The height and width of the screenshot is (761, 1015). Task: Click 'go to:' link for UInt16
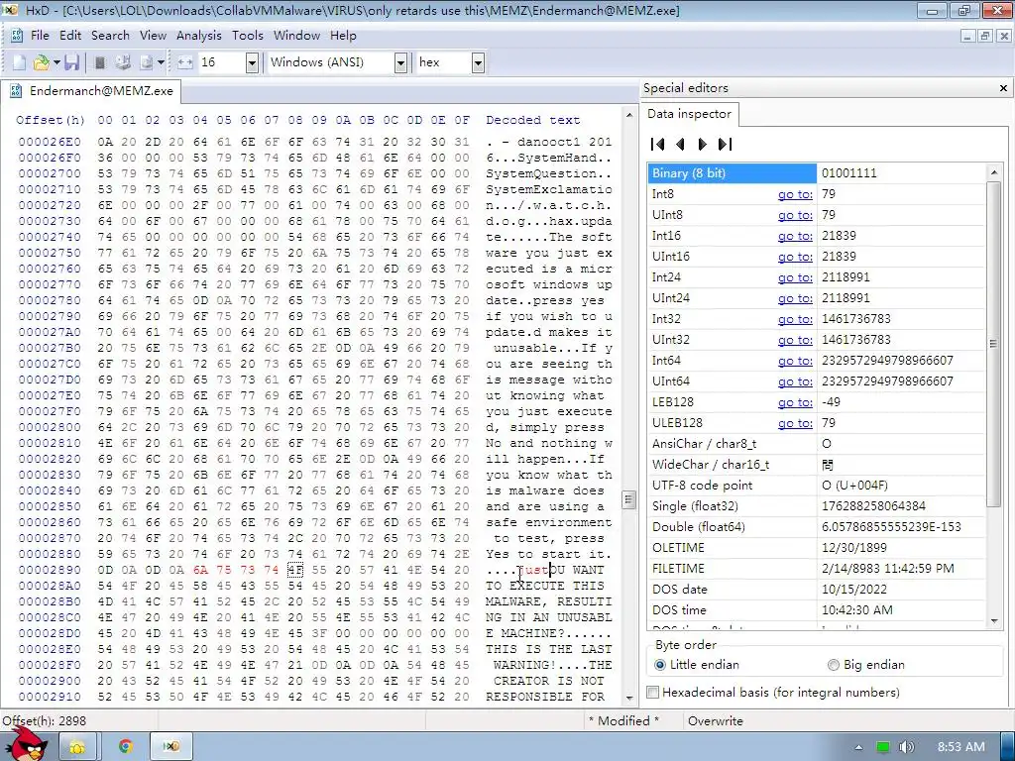(795, 257)
